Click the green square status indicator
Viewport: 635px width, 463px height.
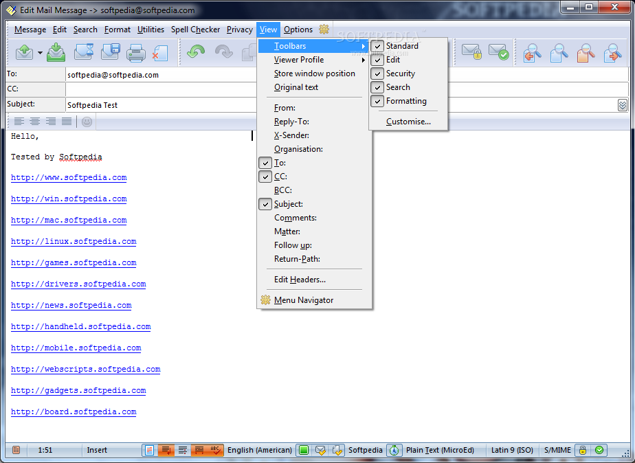tap(304, 450)
